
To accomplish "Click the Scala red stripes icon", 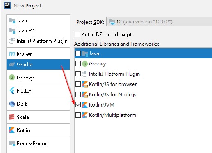I will click(x=12, y=117).
